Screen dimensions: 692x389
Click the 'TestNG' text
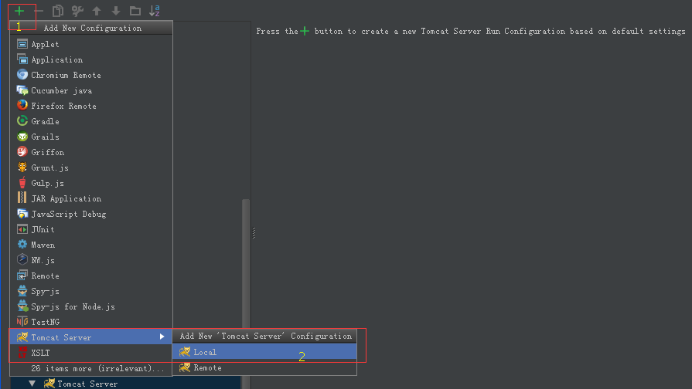click(x=45, y=322)
